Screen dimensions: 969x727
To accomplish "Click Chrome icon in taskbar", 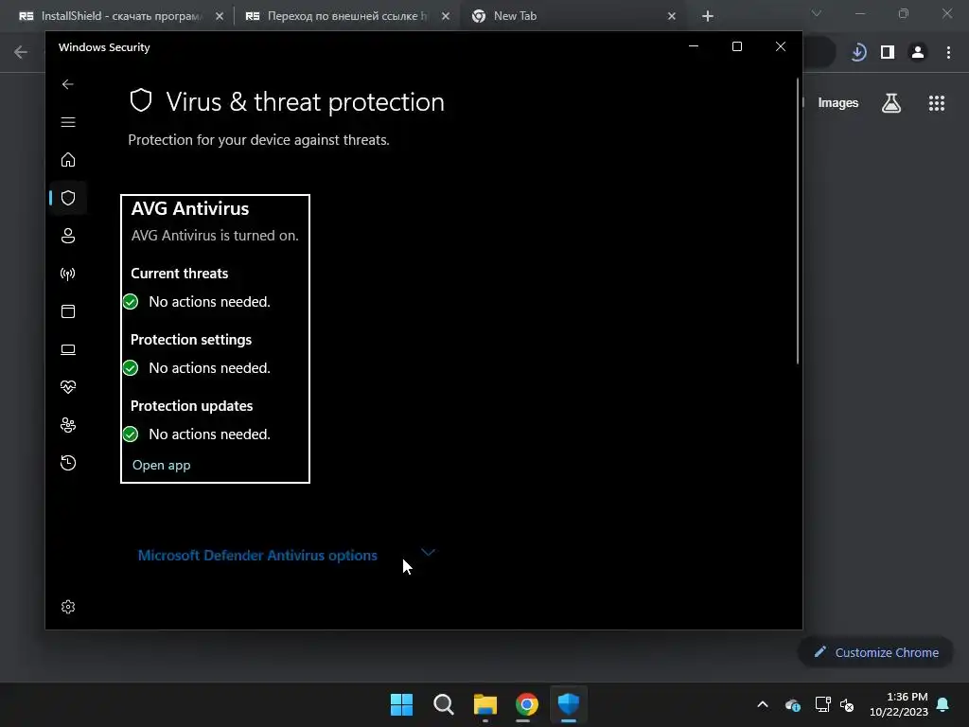I will (526, 704).
